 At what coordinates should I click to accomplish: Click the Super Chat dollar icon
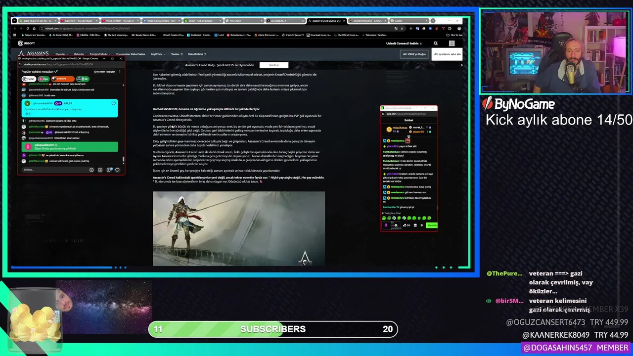[x=100, y=170]
